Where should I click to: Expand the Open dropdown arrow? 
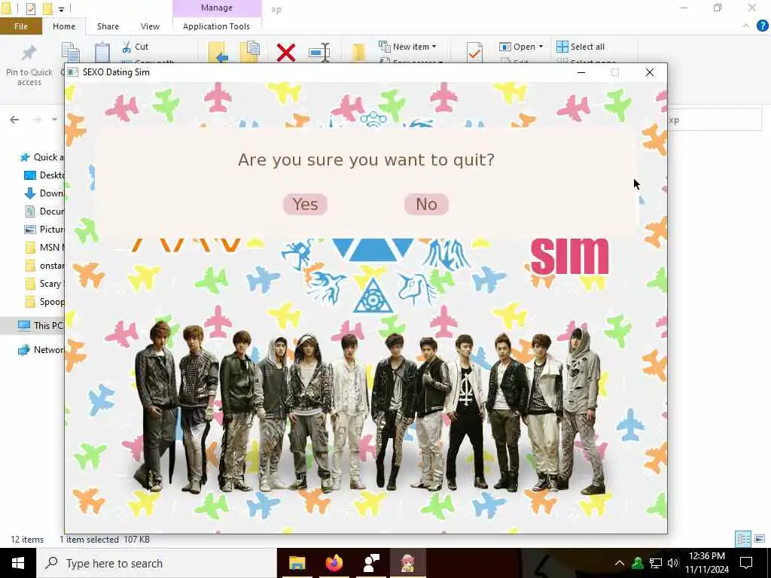click(541, 46)
